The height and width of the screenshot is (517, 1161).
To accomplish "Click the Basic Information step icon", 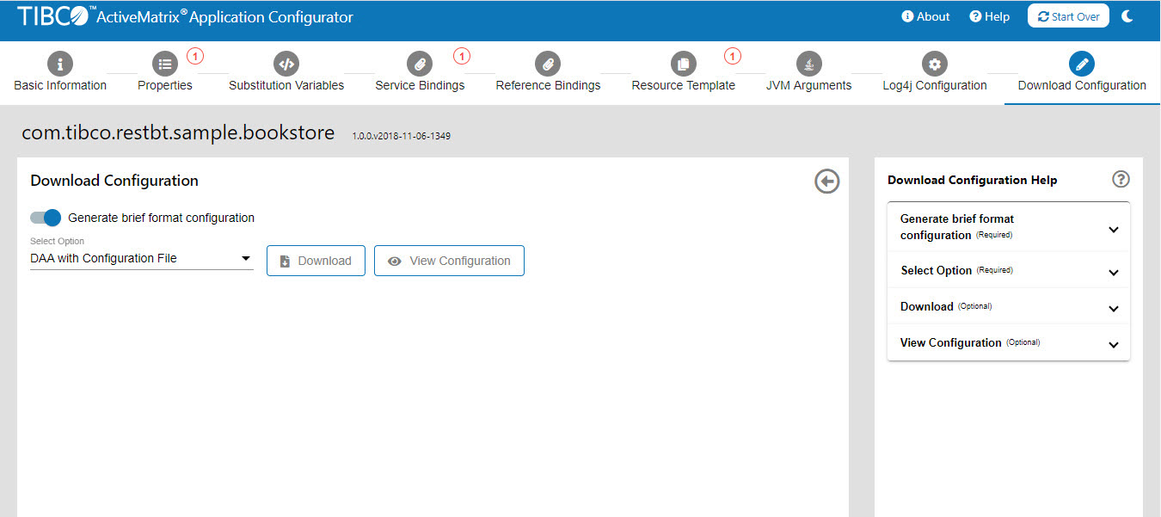I will (x=59, y=64).
